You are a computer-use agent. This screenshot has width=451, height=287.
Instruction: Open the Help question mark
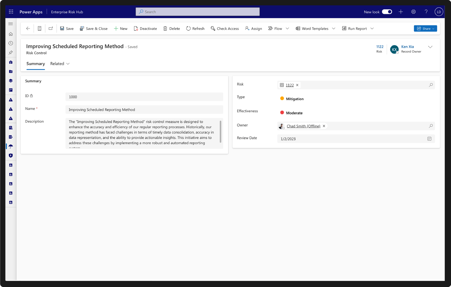426,12
